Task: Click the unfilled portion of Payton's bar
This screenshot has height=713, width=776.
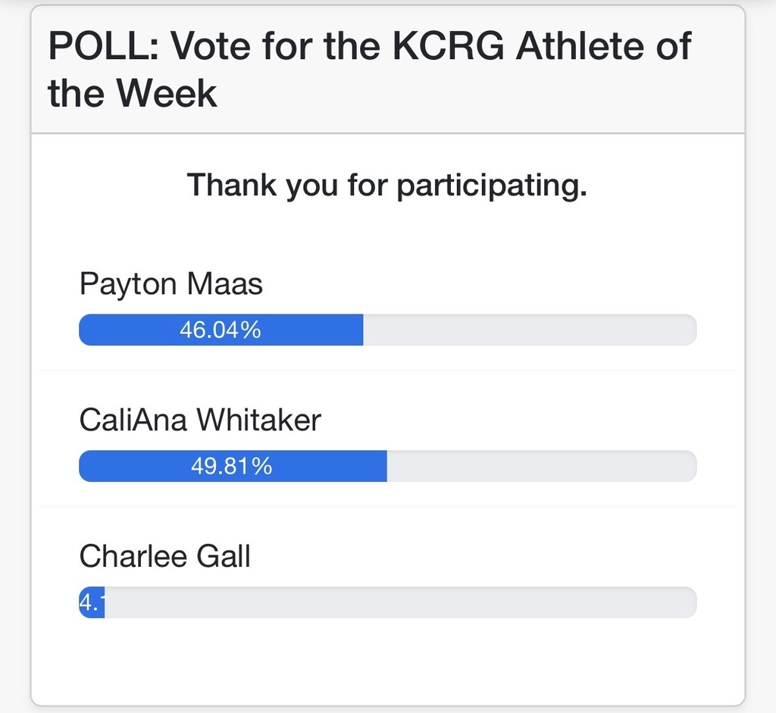Action: pyautogui.click(x=530, y=329)
